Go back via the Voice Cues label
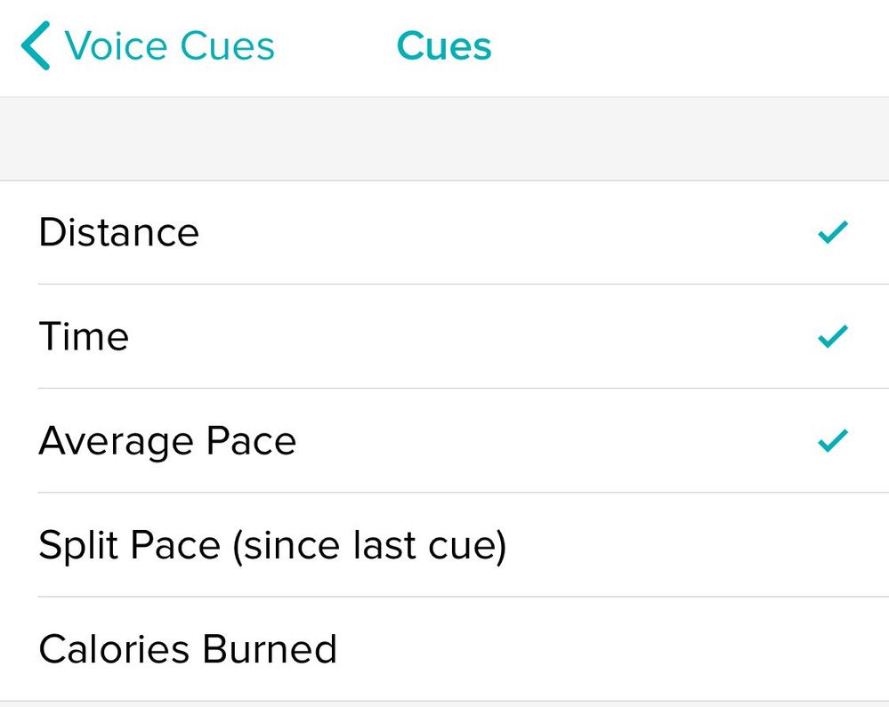Screen dimensions: 889x707 (x=169, y=46)
